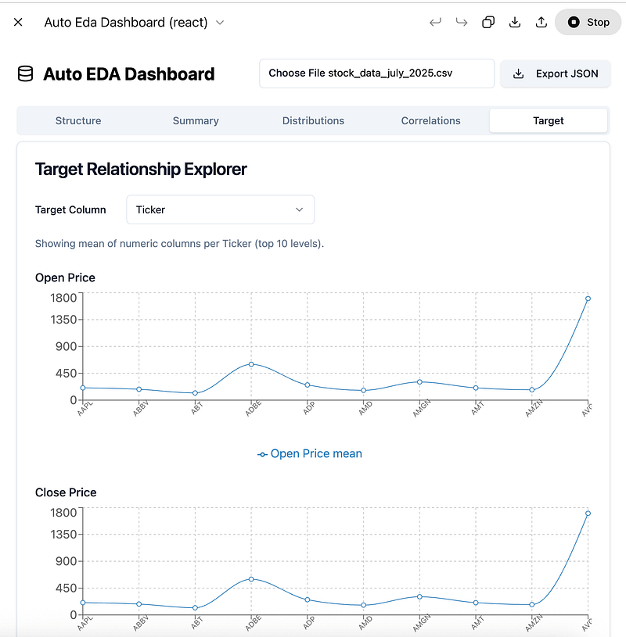Click the rightmost highest point in Open Price chart

[588, 299]
